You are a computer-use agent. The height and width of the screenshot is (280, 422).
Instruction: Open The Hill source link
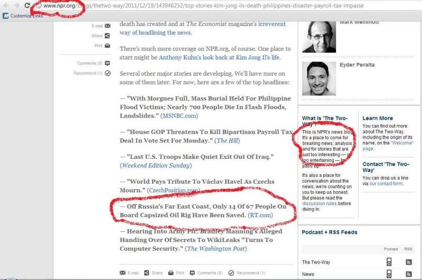click(x=227, y=141)
